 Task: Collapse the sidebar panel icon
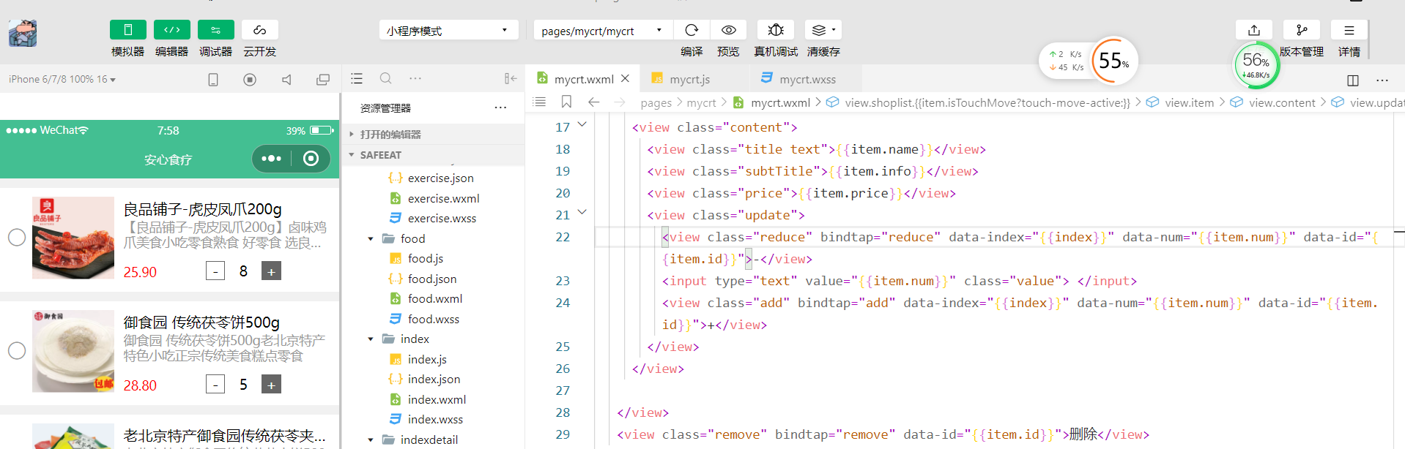tap(511, 79)
